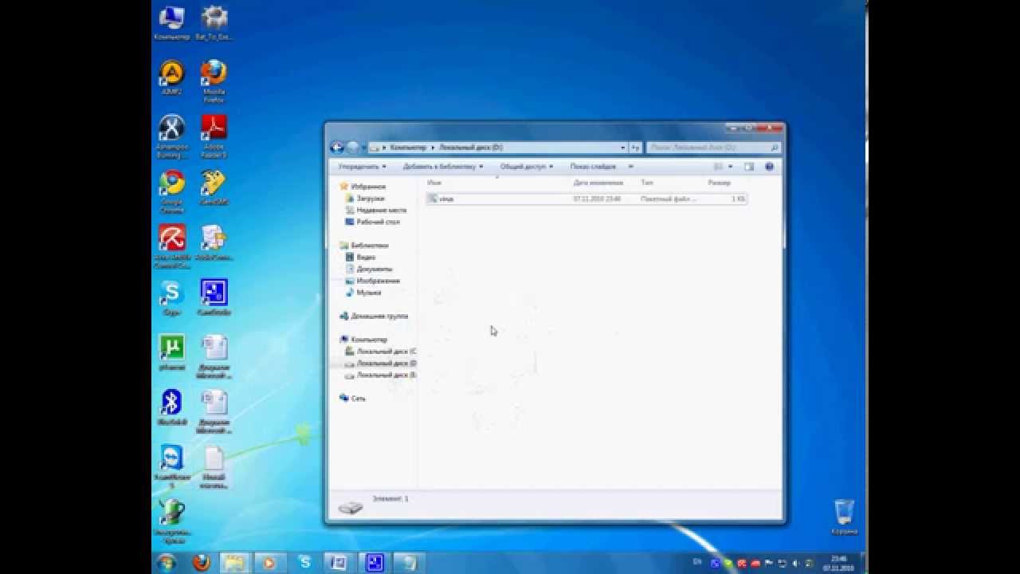Toggle the preview pane icon
1020x574 pixels.
click(x=749, y=167)
